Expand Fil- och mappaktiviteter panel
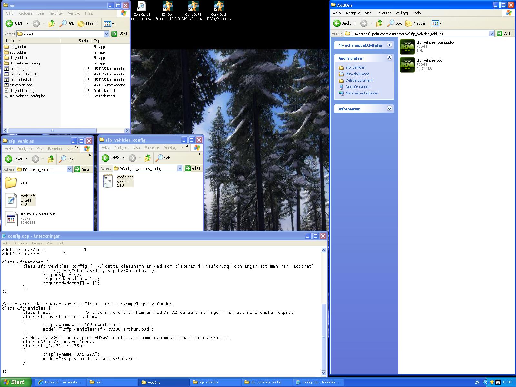The image size is (516, 387). tap(389, 45)
